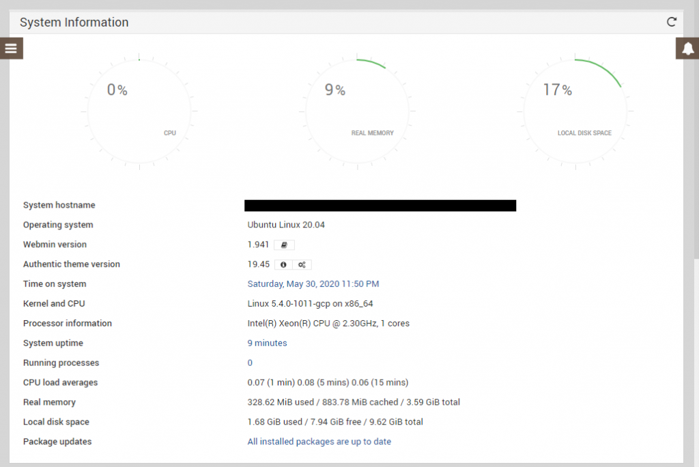Open Authentic theme settings gears icon
The image size is (699, 467).
[302, 264]
